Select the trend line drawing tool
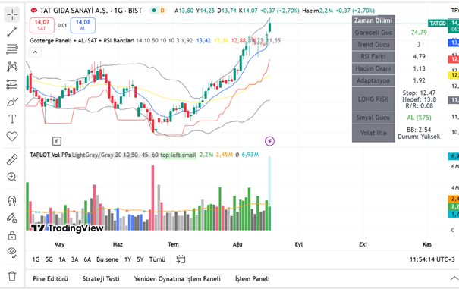This screenshot has height=289, width=459. [x=12, y=32]
